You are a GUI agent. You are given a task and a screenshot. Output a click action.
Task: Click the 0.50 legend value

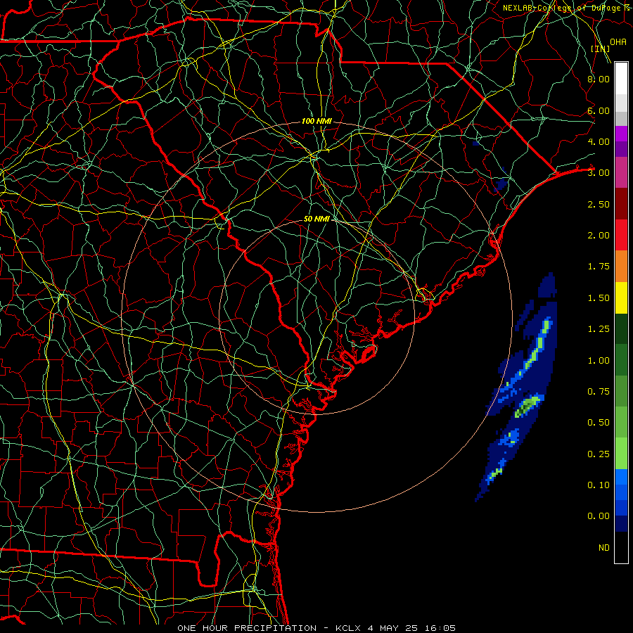click(x=599, y=423)
